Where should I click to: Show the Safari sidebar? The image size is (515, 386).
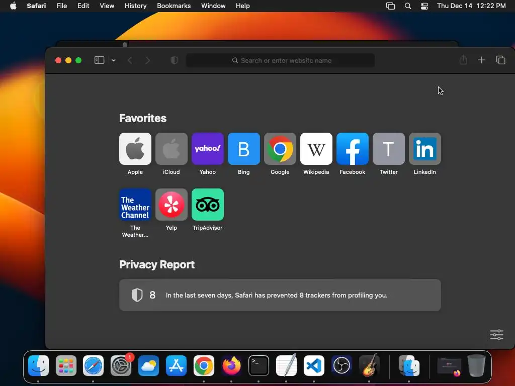(x=99, y=60)
